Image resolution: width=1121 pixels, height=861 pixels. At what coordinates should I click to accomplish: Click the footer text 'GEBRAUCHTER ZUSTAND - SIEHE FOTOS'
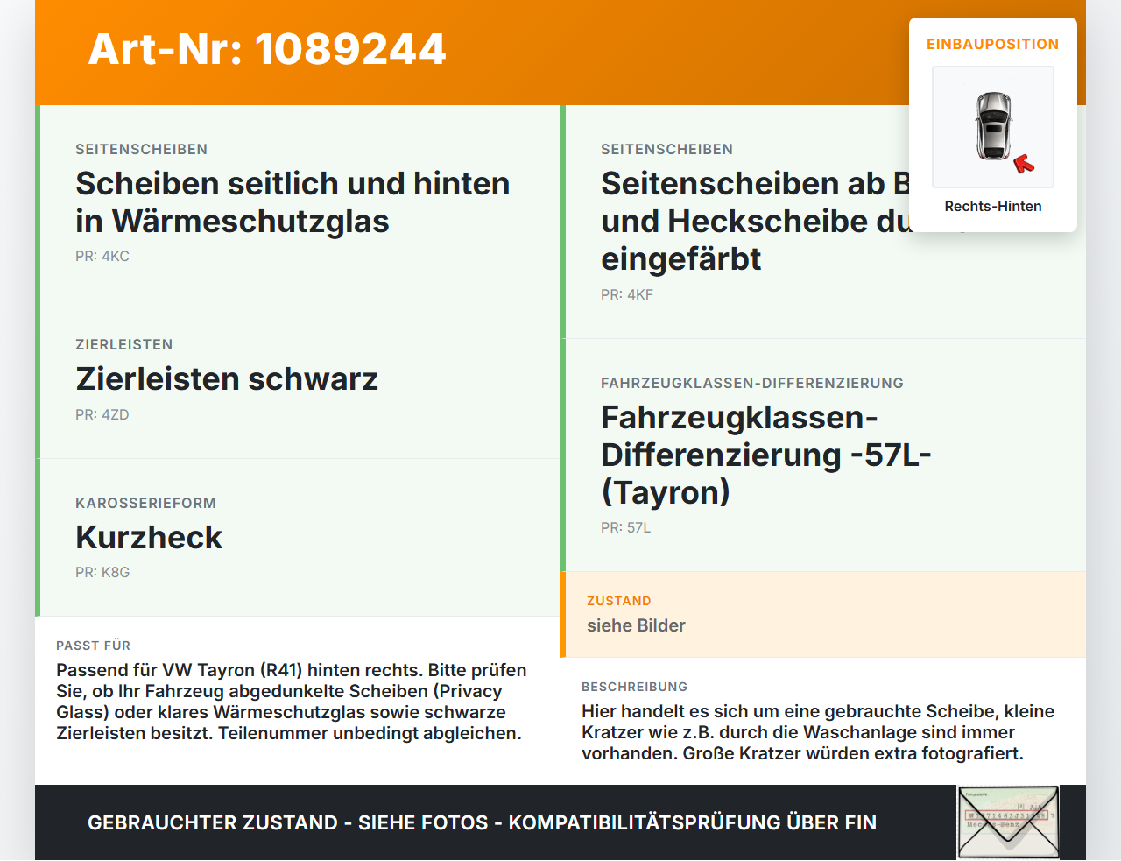288,823
